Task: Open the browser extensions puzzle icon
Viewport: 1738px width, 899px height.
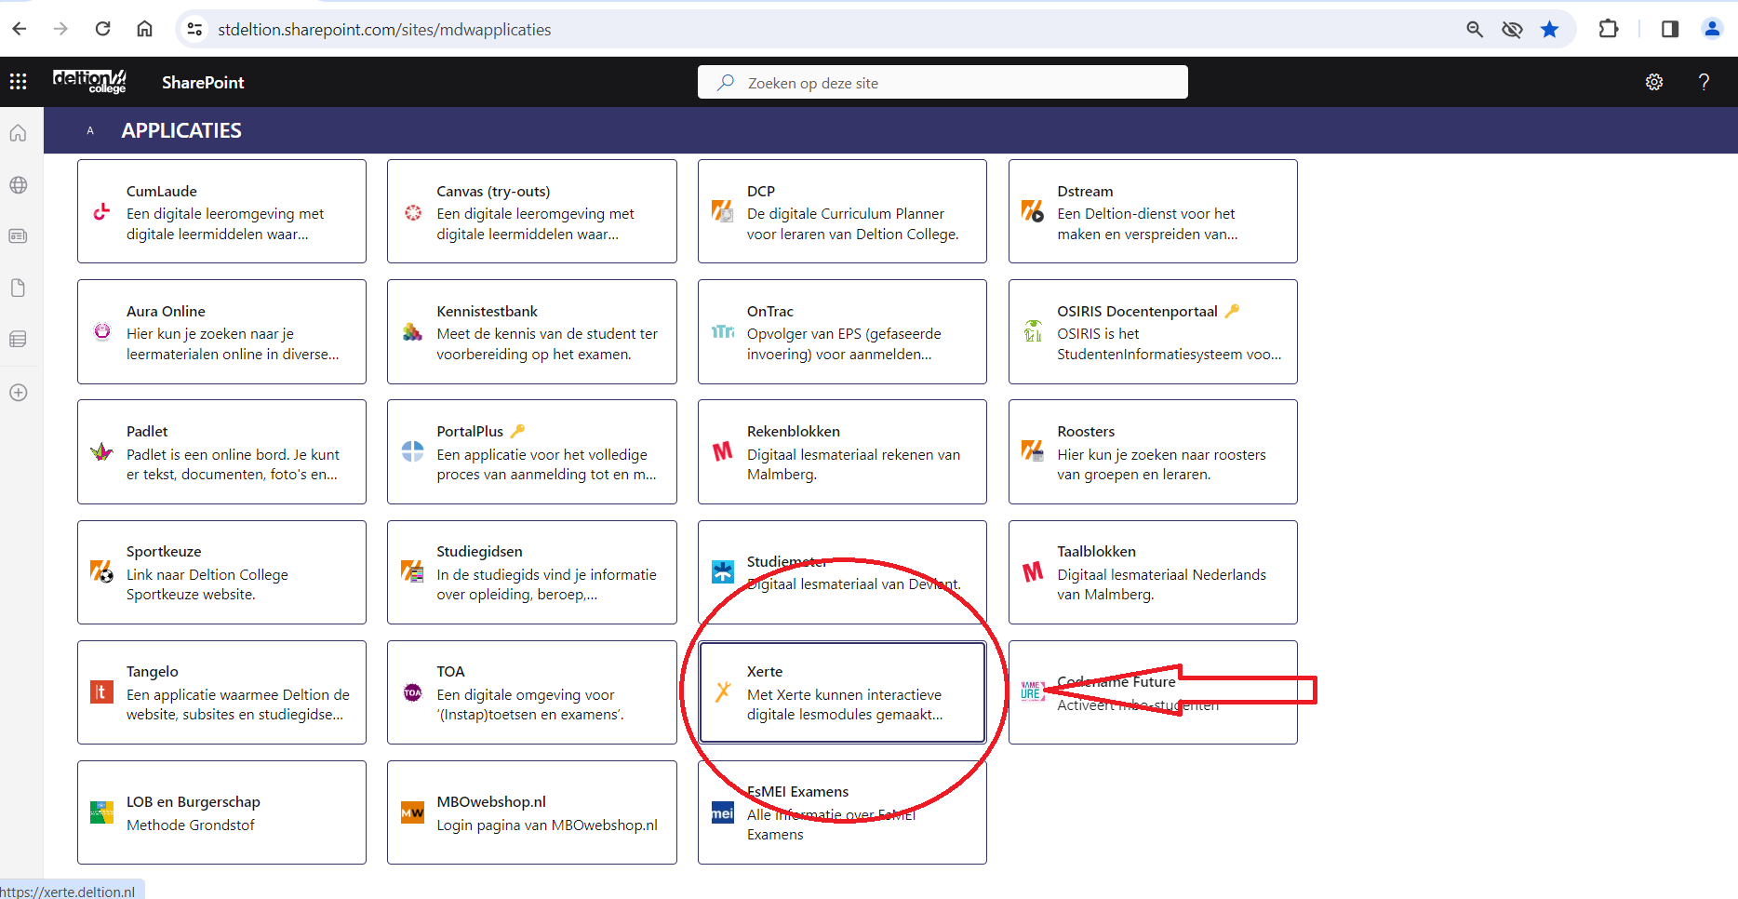Action: [x=1608, y=29]
